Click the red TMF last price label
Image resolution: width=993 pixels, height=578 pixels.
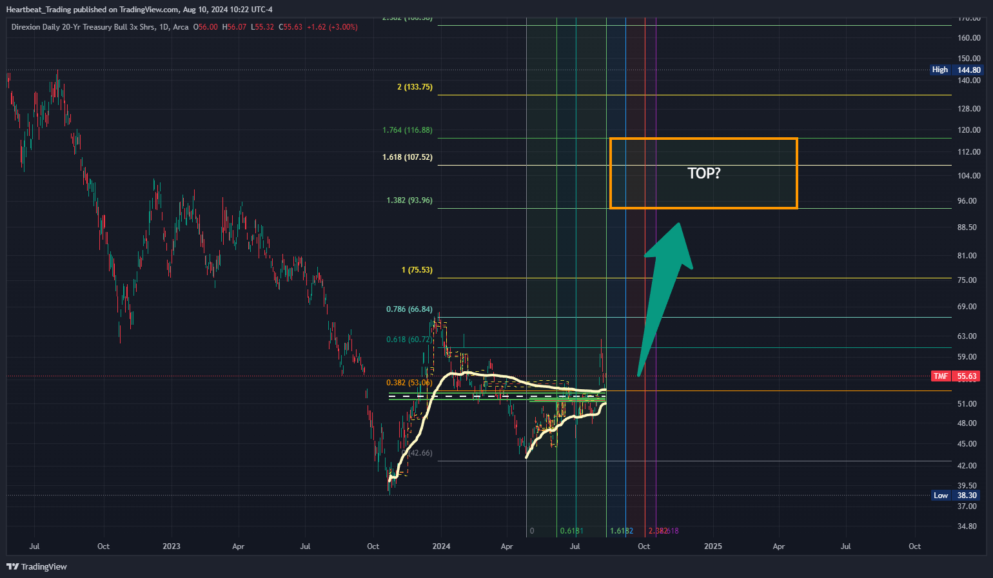point(956,376)
